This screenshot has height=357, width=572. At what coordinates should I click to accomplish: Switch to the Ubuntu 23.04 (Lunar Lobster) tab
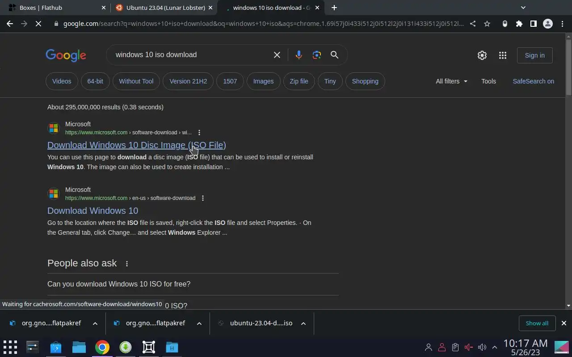(163, 8)
